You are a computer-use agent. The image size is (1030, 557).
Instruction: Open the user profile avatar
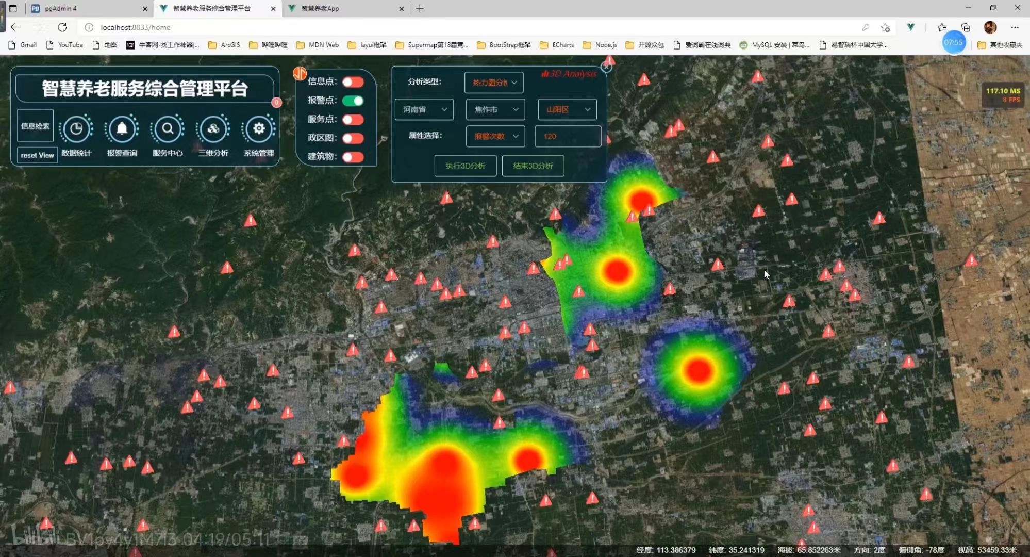click(990, 27)
